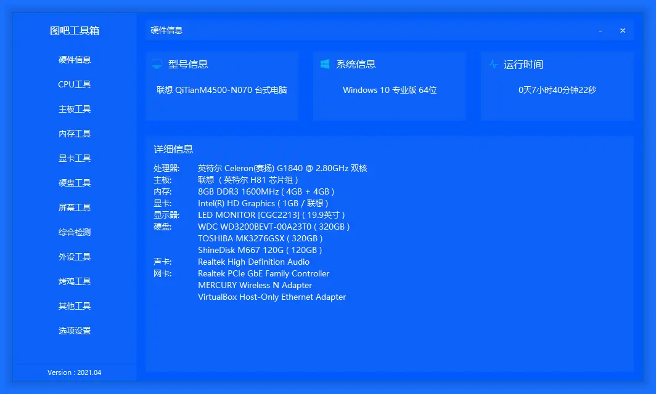Click the TOSHIBA MK3276GSX disk line

tap(260, 238)
